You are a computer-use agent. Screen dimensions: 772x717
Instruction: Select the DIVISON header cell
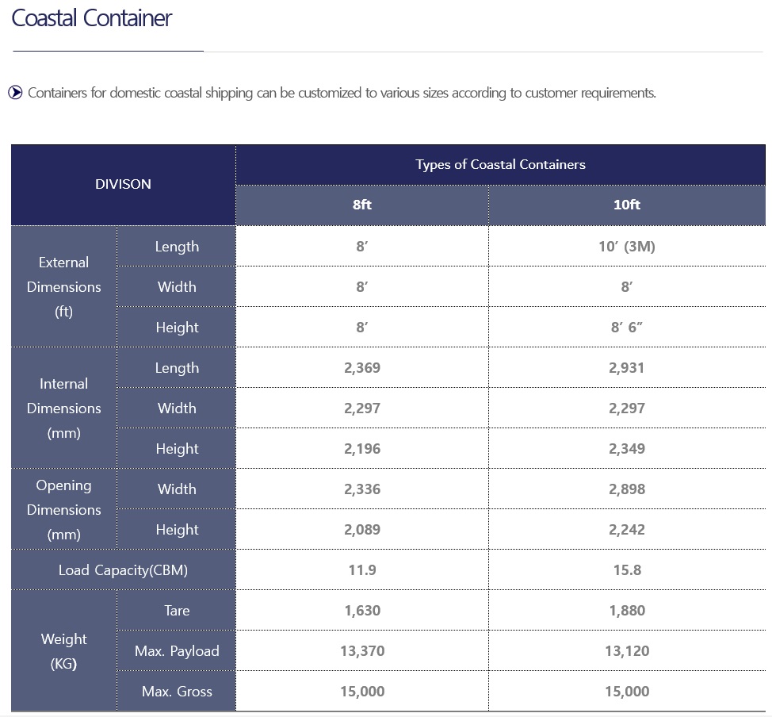(123, 185)
